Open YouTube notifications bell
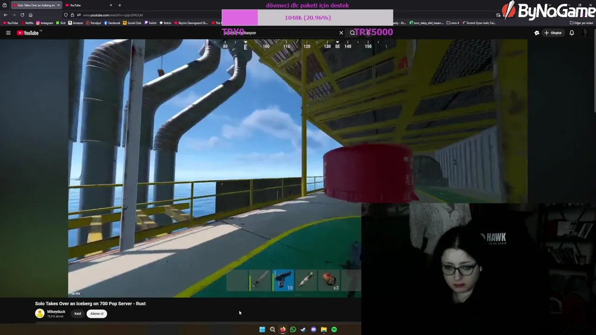This screenshot has height=335, width=596. tap(572, 33)
